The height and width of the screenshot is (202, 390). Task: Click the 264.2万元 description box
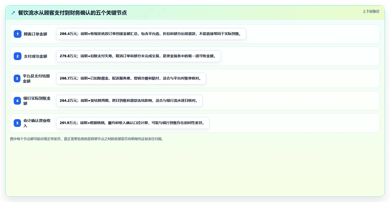tap(129, 101)
